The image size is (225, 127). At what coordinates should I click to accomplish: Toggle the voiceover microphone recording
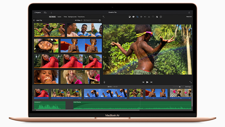pos(104,82)
